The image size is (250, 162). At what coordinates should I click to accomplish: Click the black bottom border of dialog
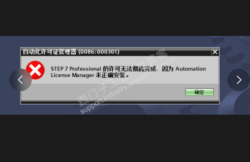(120, 103)
